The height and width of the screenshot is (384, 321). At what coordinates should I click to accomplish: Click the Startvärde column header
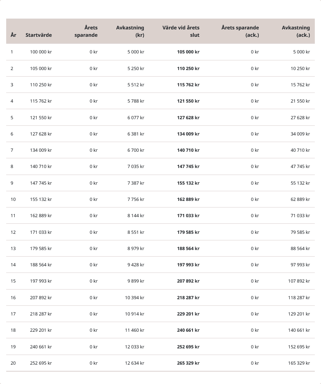[39, 35]
